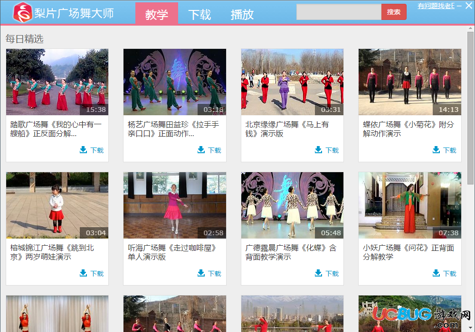
Task: Click the scrollbar up arrow
Action: click(x=470, y=28)
